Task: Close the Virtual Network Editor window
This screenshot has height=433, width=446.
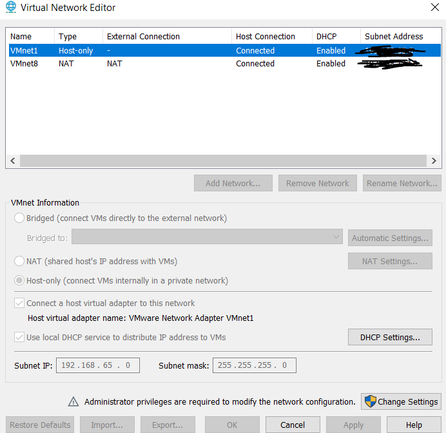Action: click(x=435, y=7)
